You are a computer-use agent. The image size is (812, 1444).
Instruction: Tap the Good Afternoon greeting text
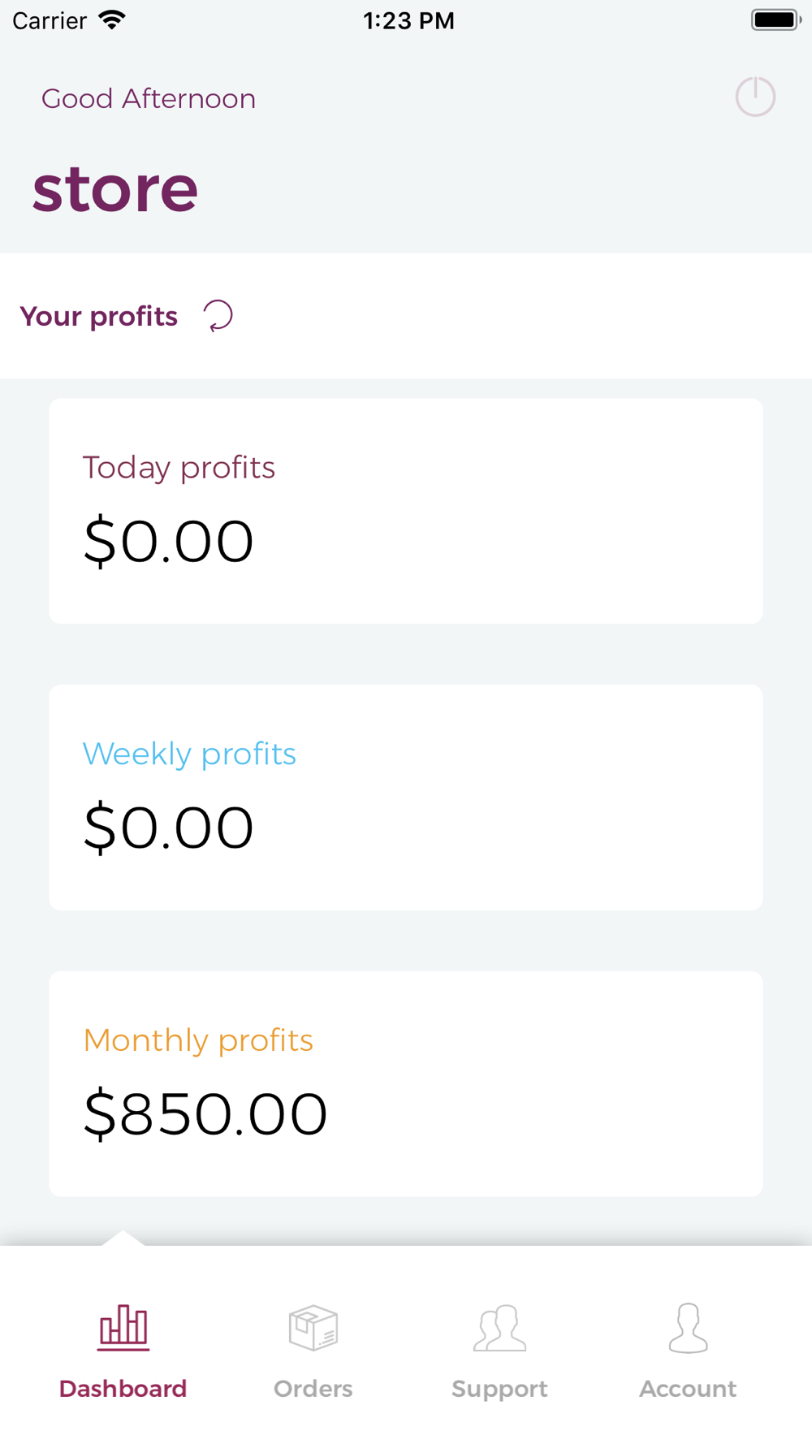point(149,98)
